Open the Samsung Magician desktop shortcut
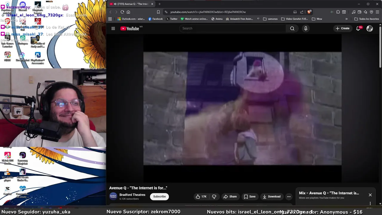Screen dimensions: 382x215 pos(23,158)
